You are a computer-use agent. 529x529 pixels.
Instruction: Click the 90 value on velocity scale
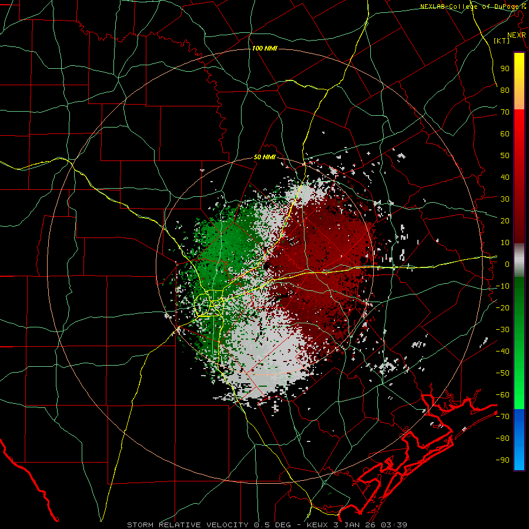coord(505,69)
